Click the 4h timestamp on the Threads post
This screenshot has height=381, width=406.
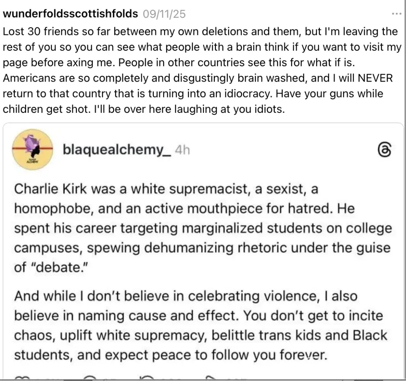182,150
